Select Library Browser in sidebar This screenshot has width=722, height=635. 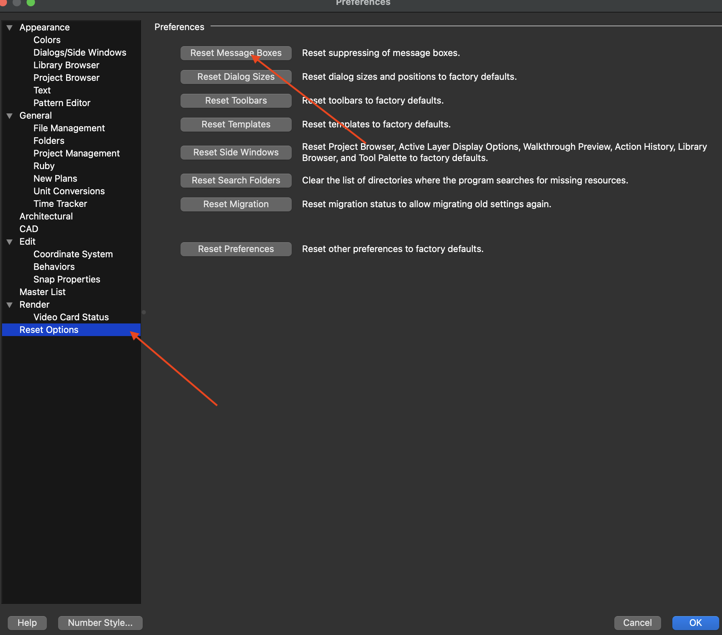click(66, 65)
